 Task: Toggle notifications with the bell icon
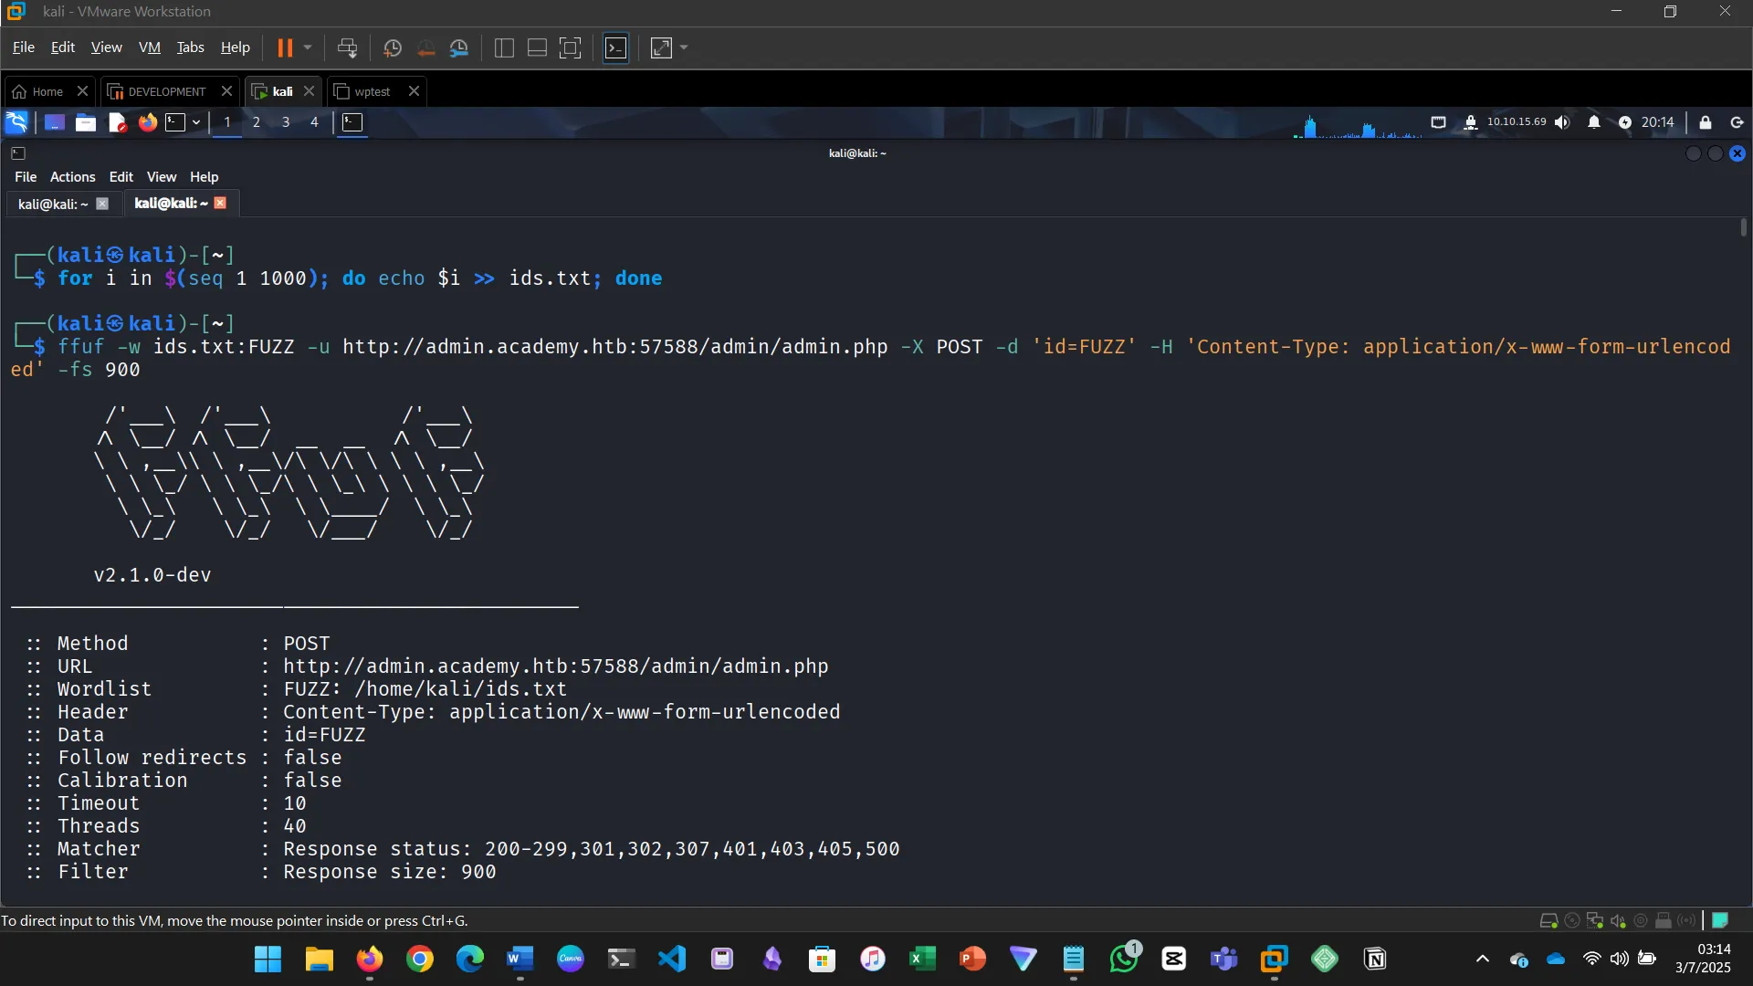pyautogui.click(x=1593, y=122)
